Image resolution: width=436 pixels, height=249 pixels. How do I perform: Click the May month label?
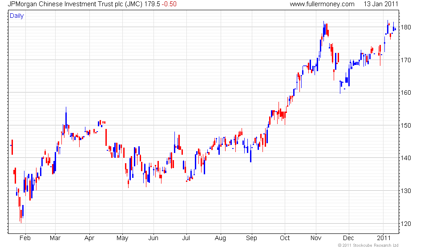[122, 238]
